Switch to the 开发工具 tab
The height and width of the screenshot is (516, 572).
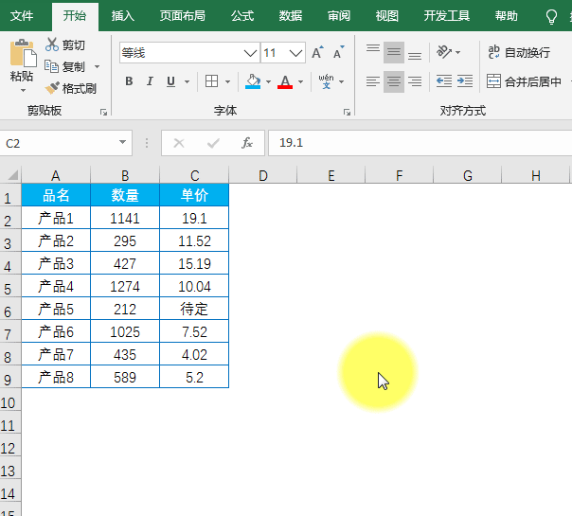point(446,16)
